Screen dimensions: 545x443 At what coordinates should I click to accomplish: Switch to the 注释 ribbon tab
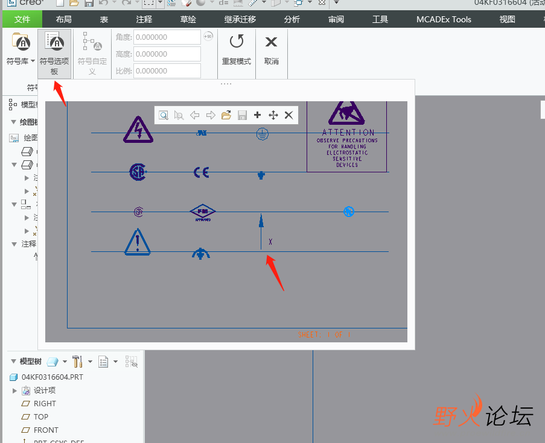point(144,19)
